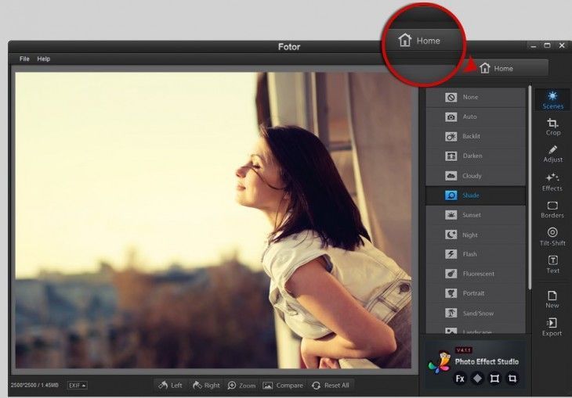Apply the Auto scene
The width and height of the screenshot is (572, 398).
pyautogui.click(x=476, y=117)
